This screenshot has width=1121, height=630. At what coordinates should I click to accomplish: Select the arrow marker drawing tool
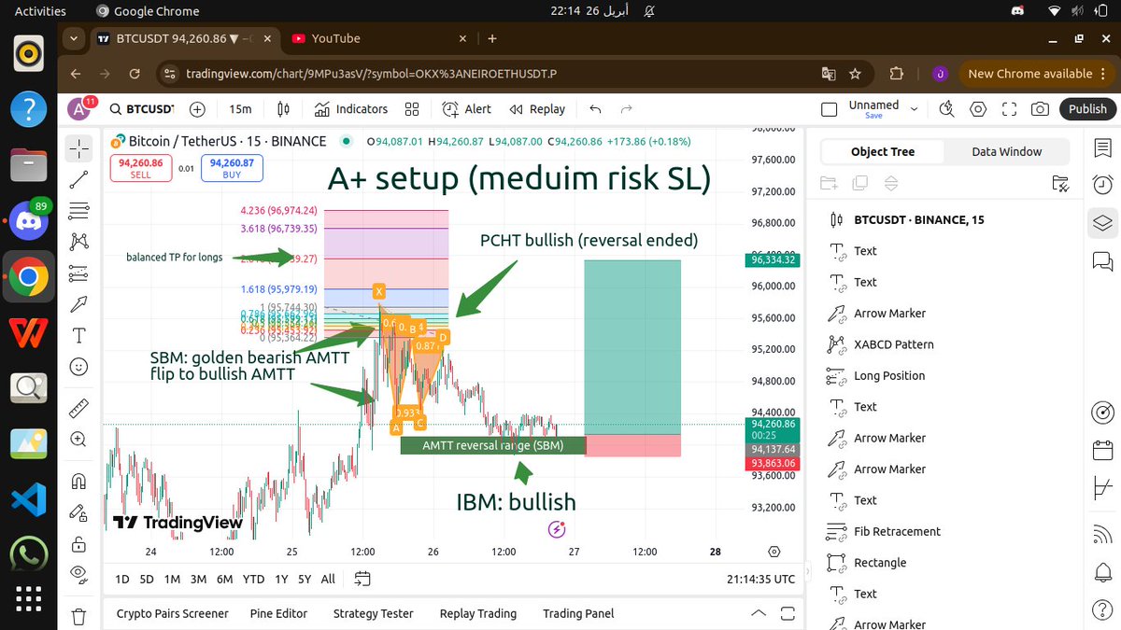click(79, 304)
